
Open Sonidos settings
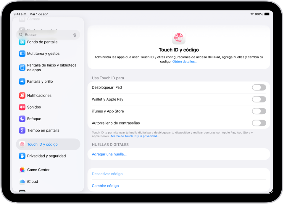(48, 107)
